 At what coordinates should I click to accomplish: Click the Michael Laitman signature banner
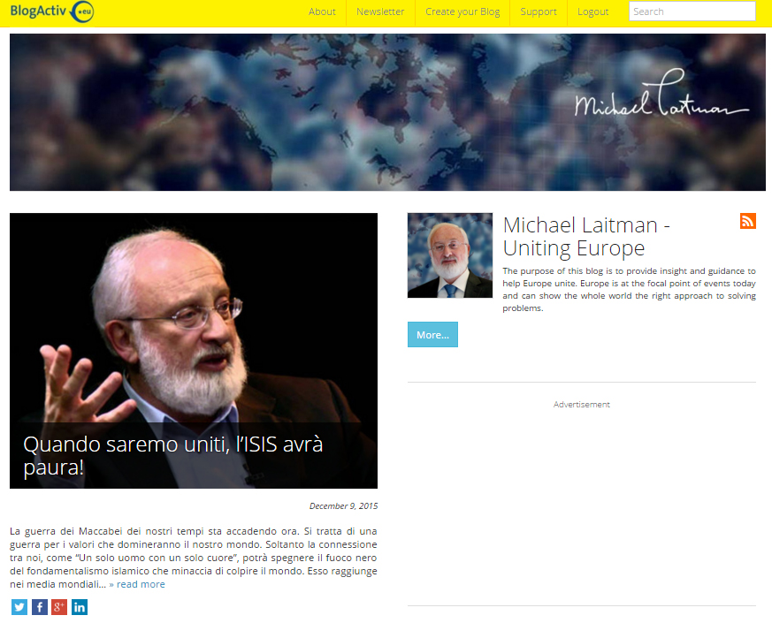[x=387, y=112]
